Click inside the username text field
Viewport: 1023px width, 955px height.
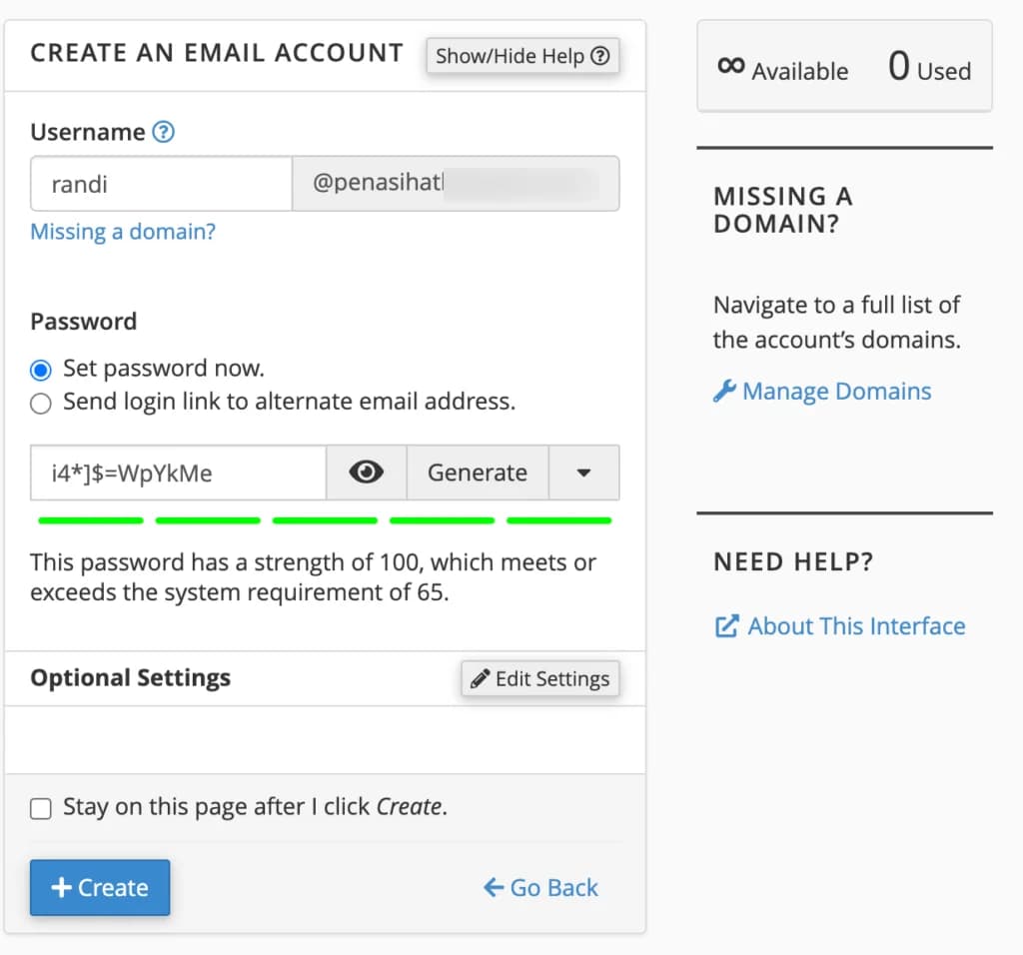pyautogui.click(x=160, y=184)
